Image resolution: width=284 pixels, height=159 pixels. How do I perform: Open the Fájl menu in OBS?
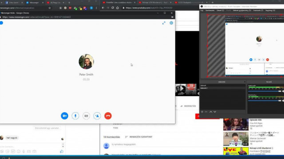pyautogui.click(x=202, y=11)
